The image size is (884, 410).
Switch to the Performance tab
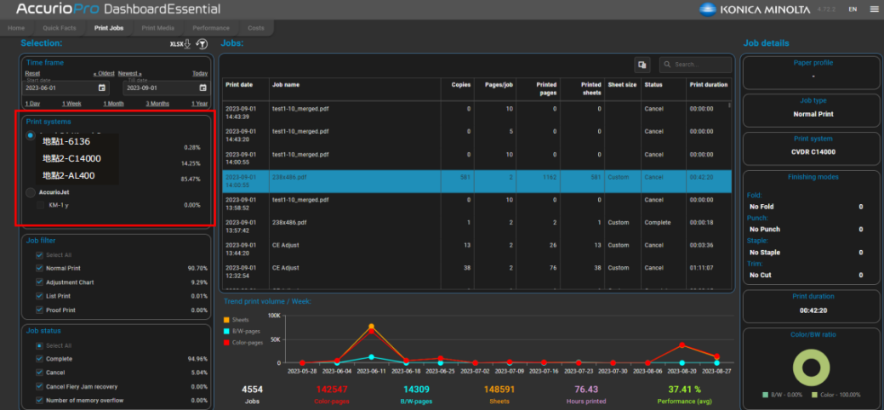point(211,27)
